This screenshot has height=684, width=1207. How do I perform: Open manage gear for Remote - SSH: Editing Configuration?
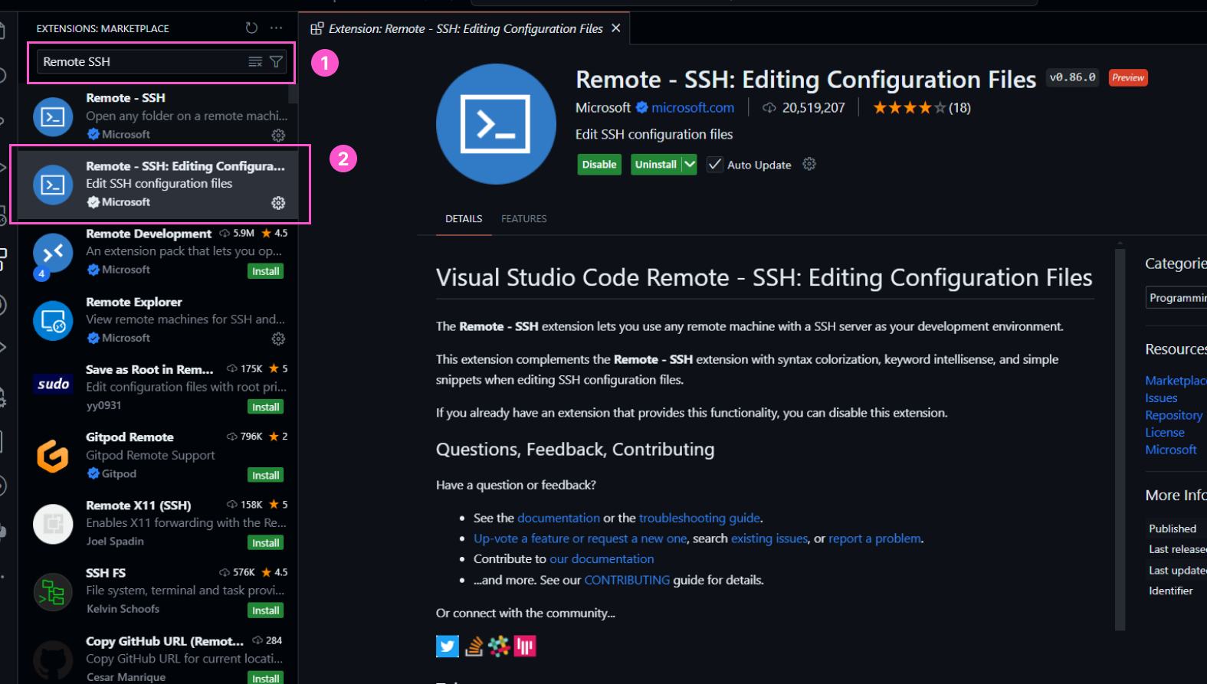pos(278,202)
